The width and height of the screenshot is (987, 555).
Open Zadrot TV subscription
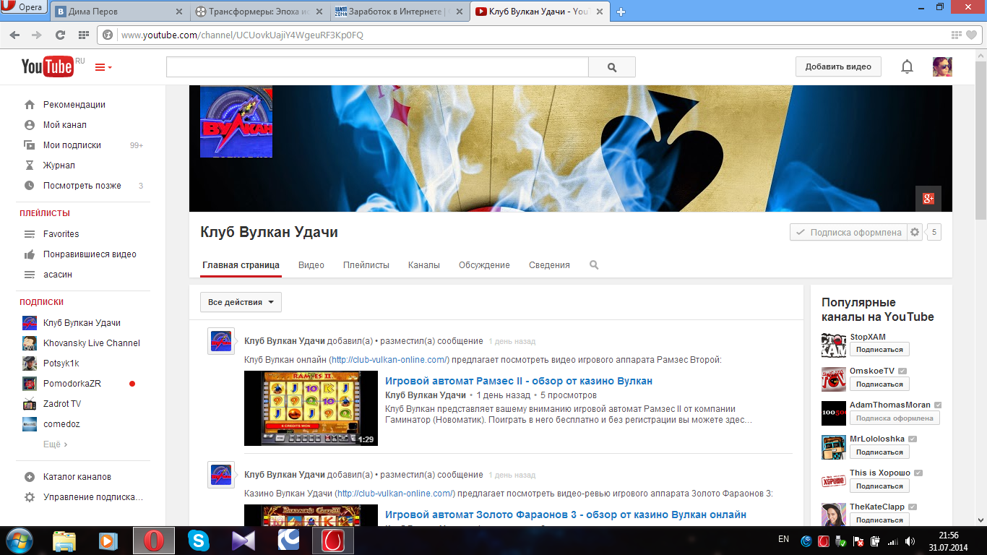(61, 404)
